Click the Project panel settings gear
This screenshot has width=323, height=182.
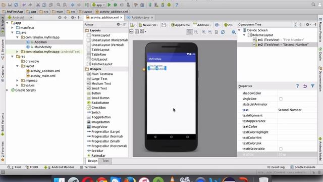73,18
